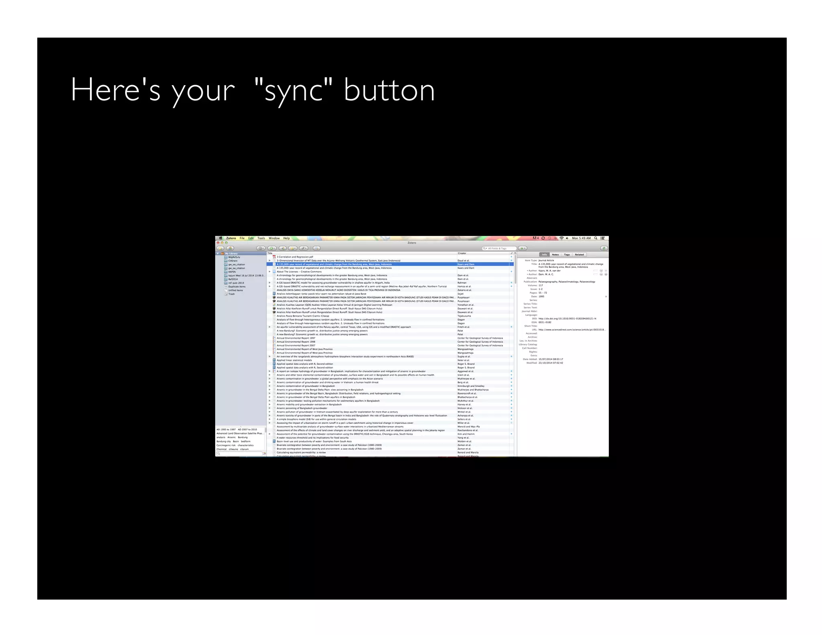The image size is (822, 635).
Task: Click the volume icon in menu bar
Action: [567, 238]
